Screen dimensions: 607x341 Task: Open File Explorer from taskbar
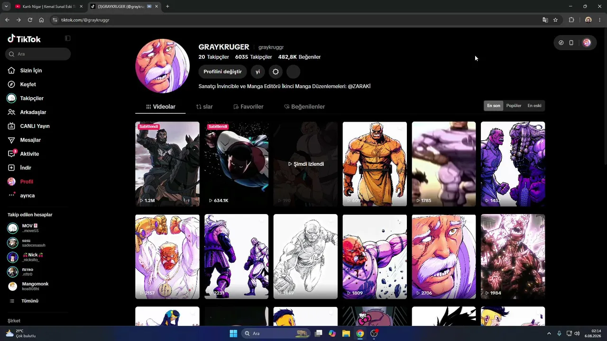[346, 333]
